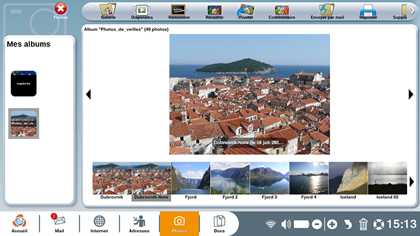Open the trash bin icon
The height and width of the screenshot is (236, 420).
coord(363,224)
